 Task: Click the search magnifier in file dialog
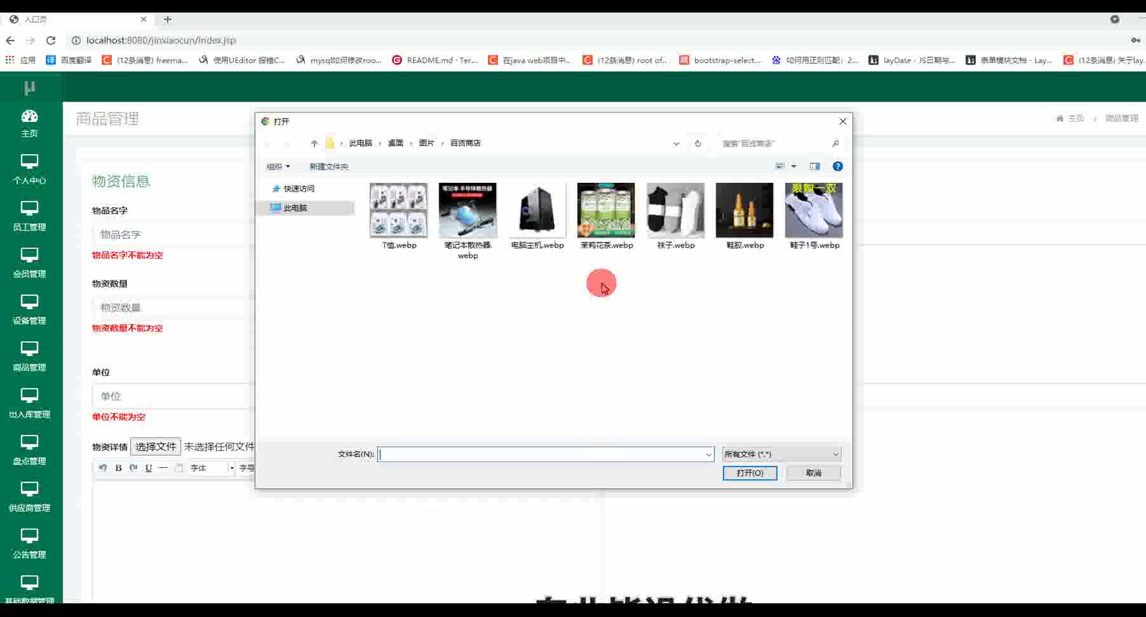[x=835, y=143]
